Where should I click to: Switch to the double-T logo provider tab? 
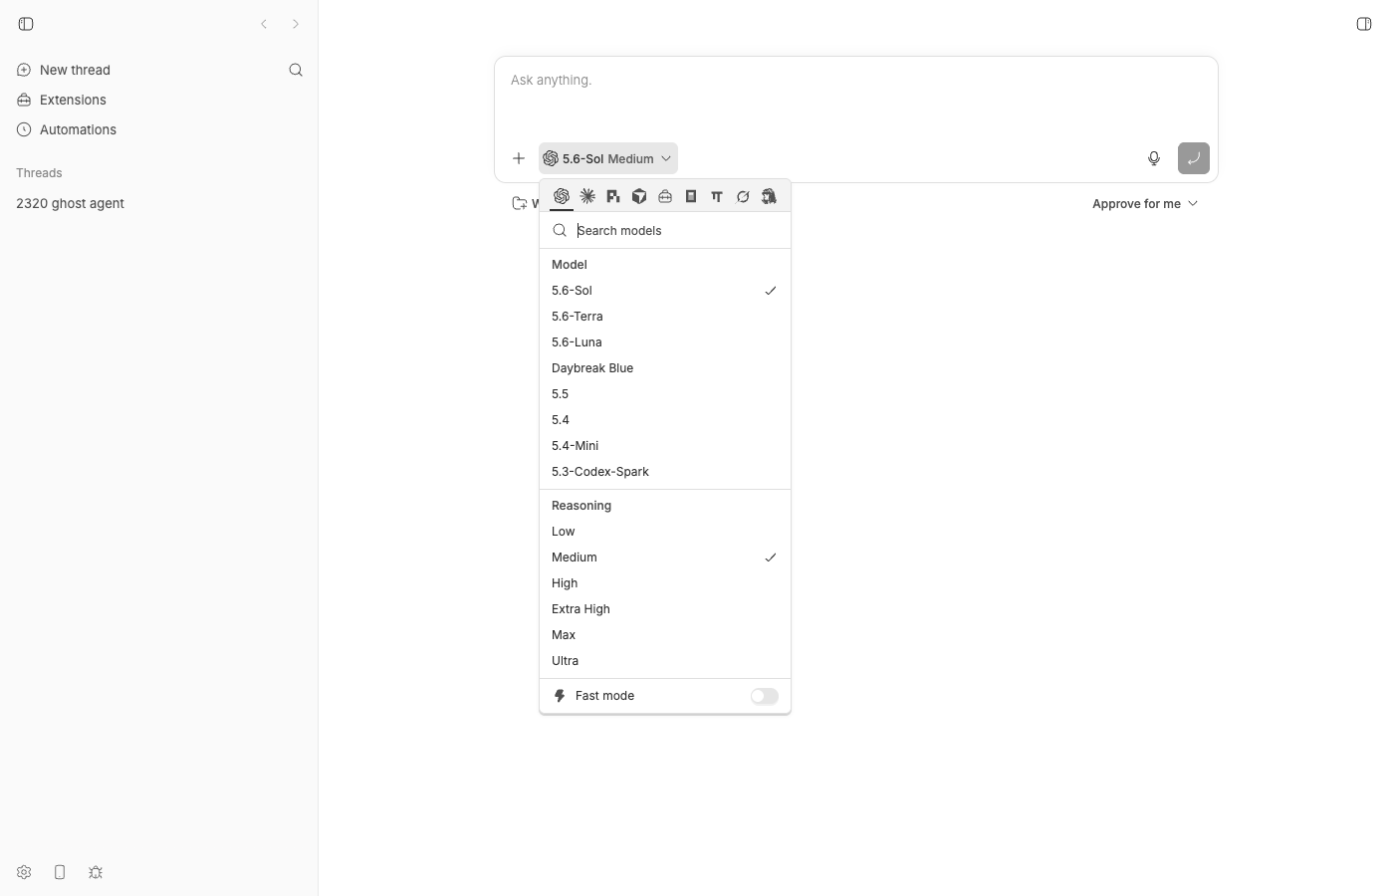[717, 196]
